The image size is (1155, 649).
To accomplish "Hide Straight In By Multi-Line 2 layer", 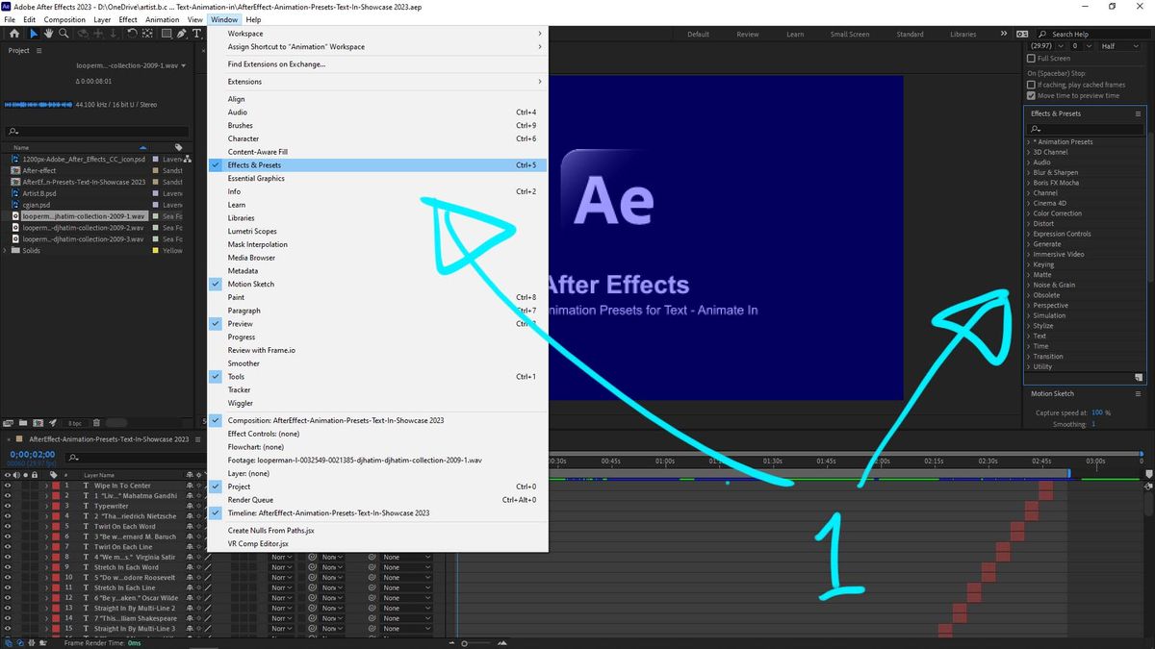I will (7, 608).
